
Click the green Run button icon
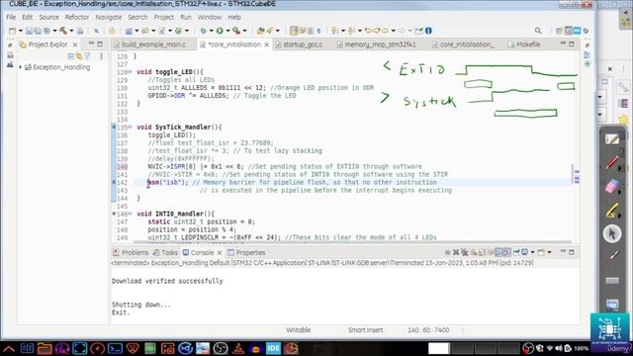click(220, 31)
